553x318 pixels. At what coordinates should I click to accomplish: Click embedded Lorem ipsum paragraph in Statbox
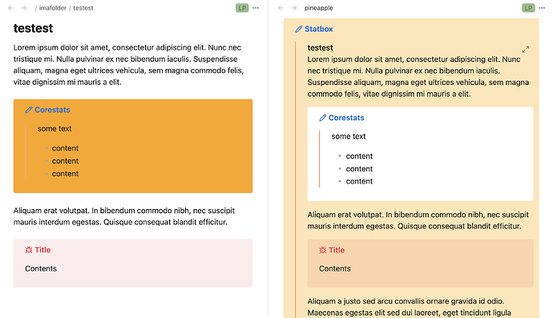pos(418,77)
